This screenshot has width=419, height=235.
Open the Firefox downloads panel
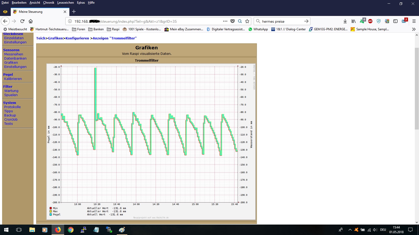345,21
